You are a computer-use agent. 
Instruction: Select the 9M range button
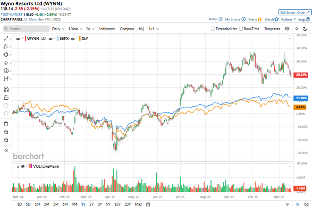tap(74, 204)
